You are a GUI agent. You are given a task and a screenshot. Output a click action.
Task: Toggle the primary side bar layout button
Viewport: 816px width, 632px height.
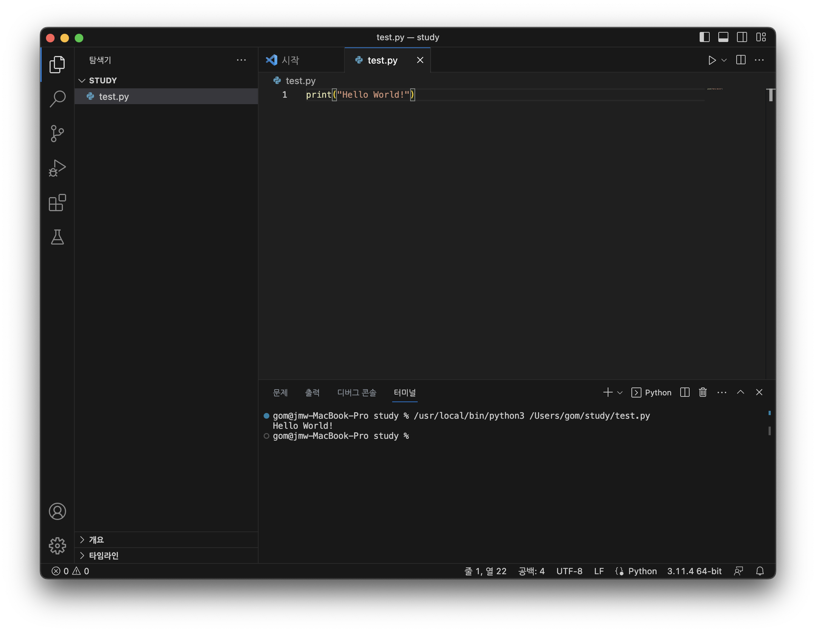[704, 37]
